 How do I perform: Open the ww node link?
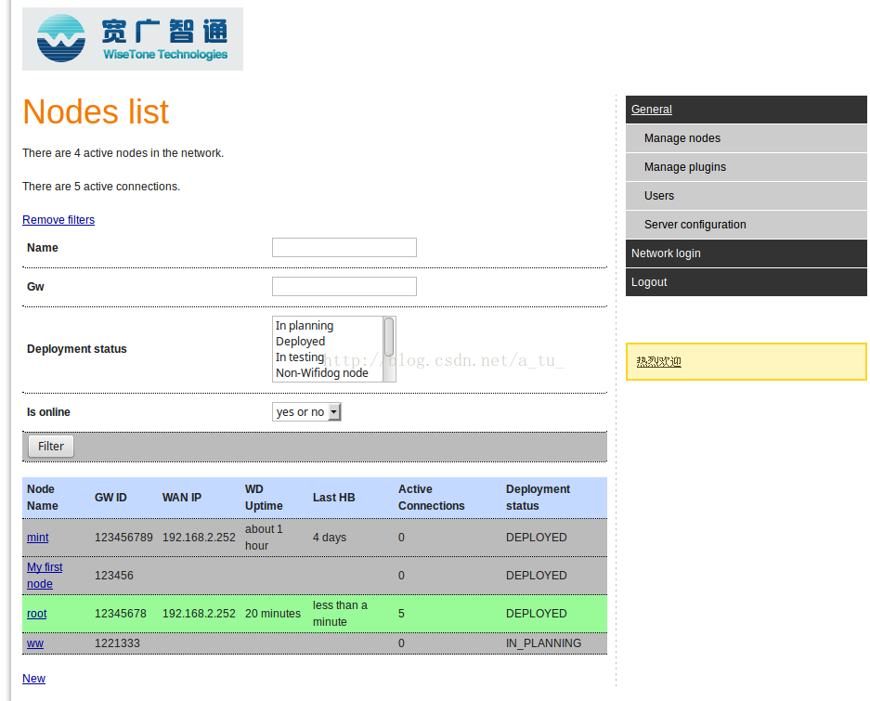[35, 643]
